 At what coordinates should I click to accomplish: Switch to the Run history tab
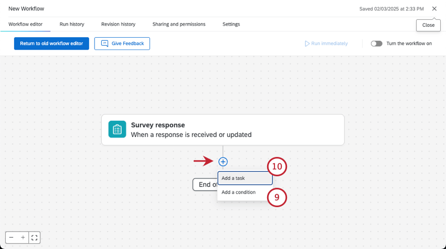(72, 24)
